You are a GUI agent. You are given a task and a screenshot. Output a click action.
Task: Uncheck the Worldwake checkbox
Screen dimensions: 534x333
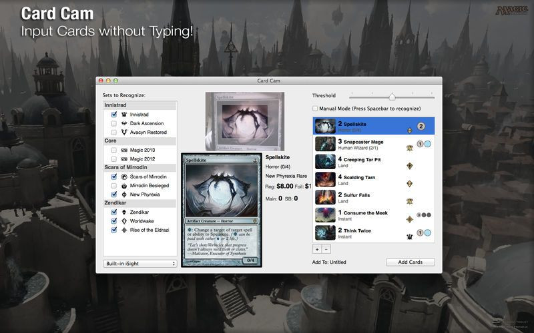point(114,221)
